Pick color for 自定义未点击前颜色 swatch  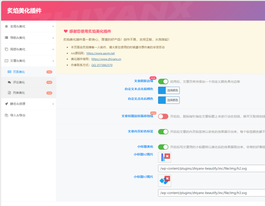[x=162, y=90]
